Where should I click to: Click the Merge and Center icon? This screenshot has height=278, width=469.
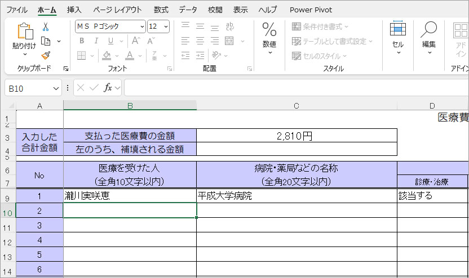[229, 41]
